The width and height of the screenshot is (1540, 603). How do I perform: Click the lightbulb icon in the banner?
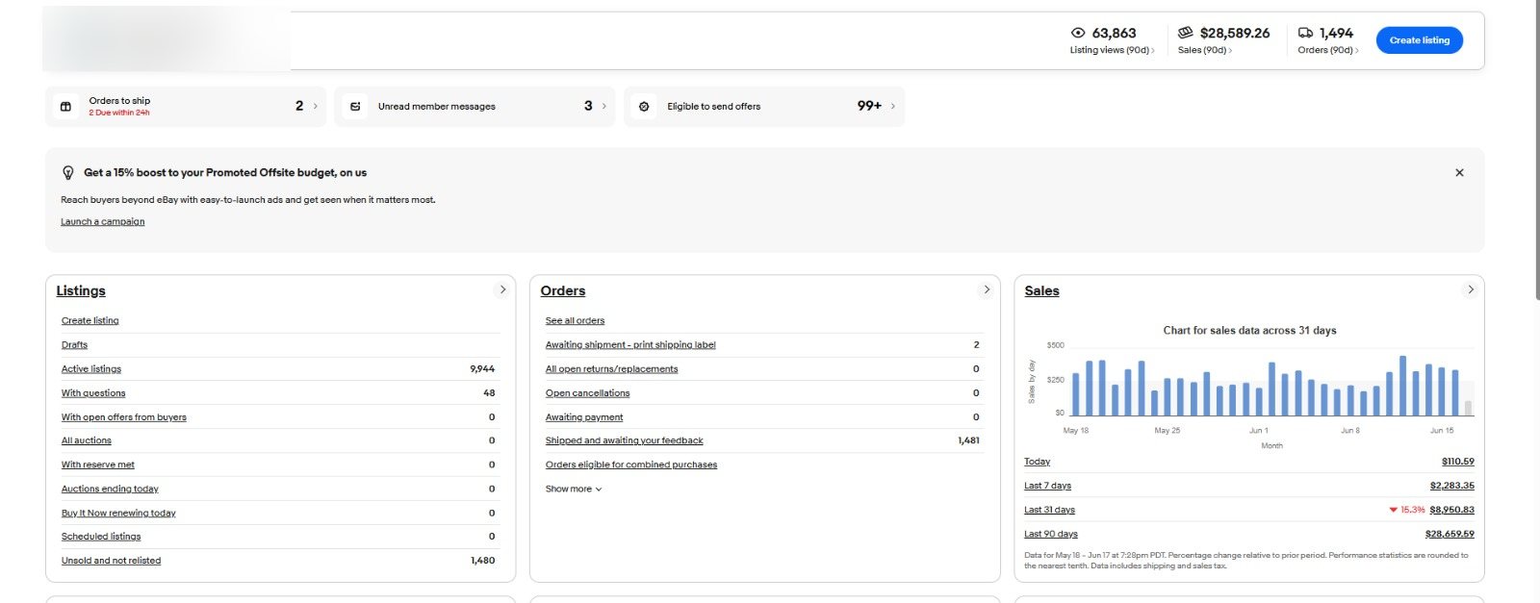(67, 173)
